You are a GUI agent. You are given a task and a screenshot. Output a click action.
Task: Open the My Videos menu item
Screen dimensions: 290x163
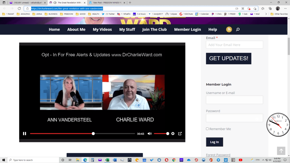pyautogui.click(x=102, y=29)
